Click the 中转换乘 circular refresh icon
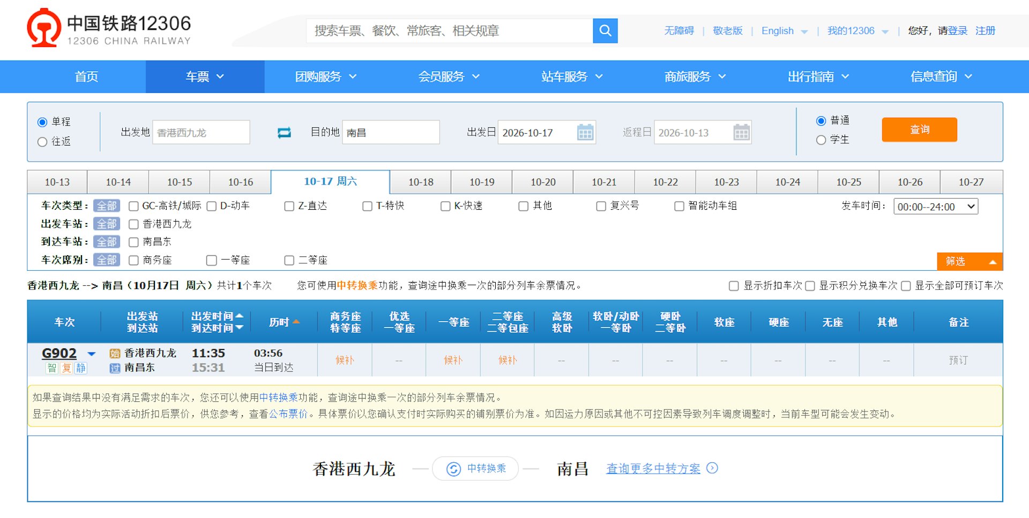1029x518 pixels. [453, 469]
